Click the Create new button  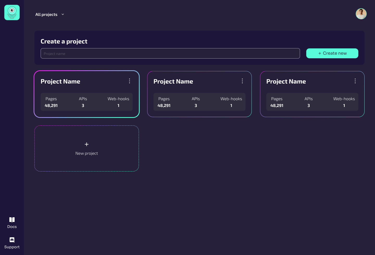point(332,53)
